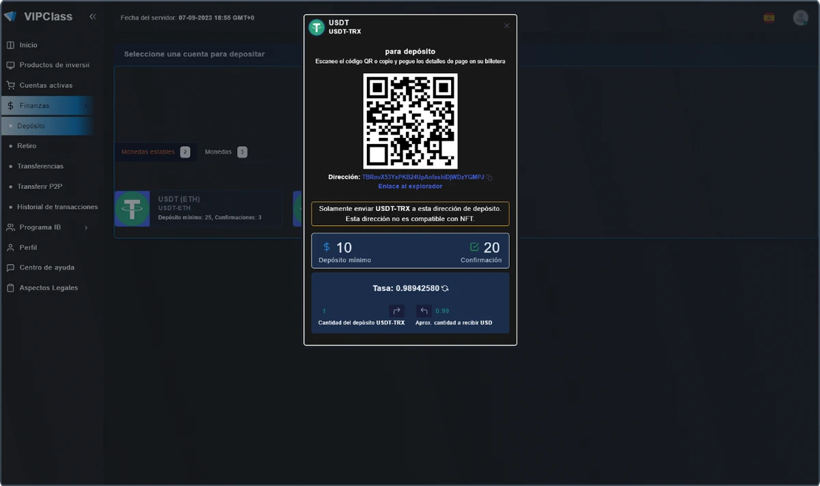Image resolution: width=820 pixels, height=486 pixels.
Task: Refresh the Tasa rate with the refresh icon
Action: pos(445,289)
